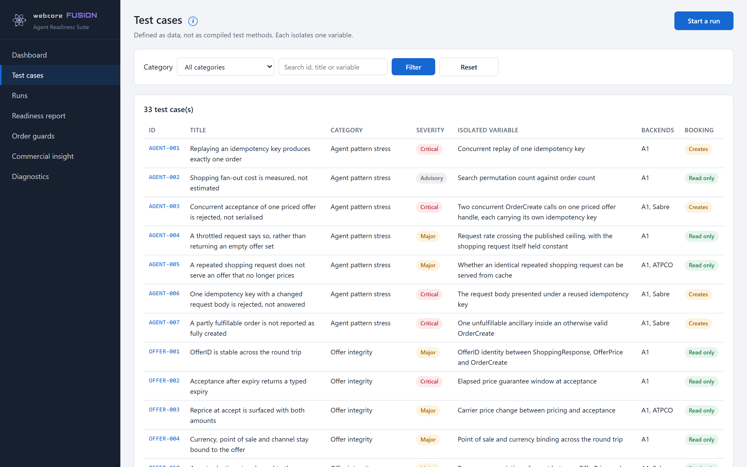Open Commercial insight section

(60, 156)
